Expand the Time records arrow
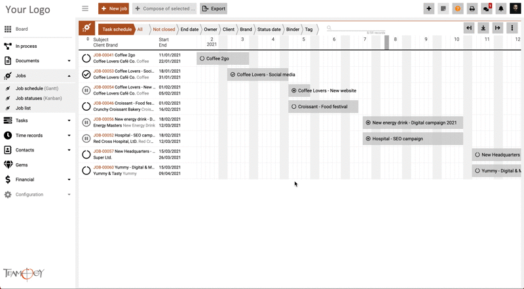The image size is (524, 289). pyautogui.click(x=69, y=136)
